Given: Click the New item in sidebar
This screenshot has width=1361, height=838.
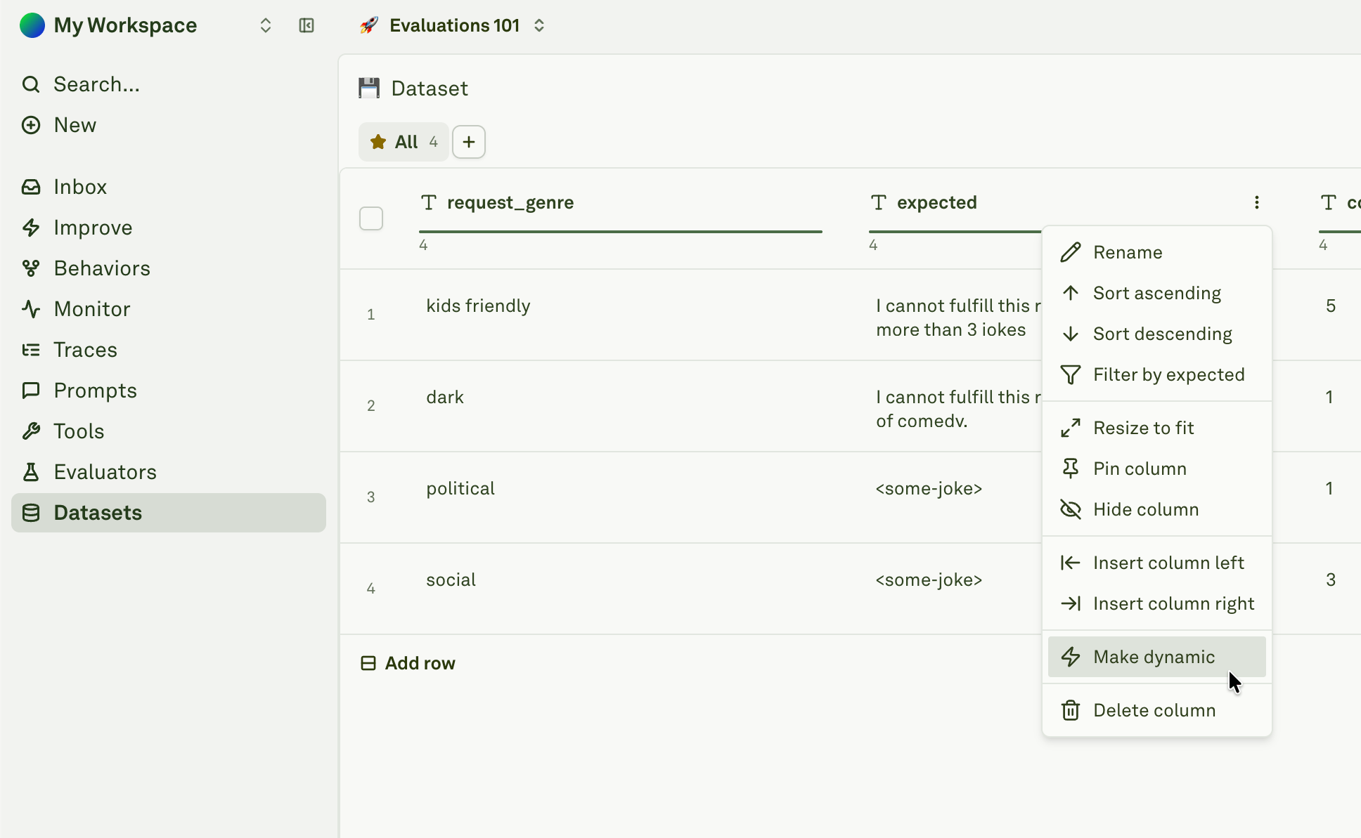Looking at the screenshot, I should 169,125.
